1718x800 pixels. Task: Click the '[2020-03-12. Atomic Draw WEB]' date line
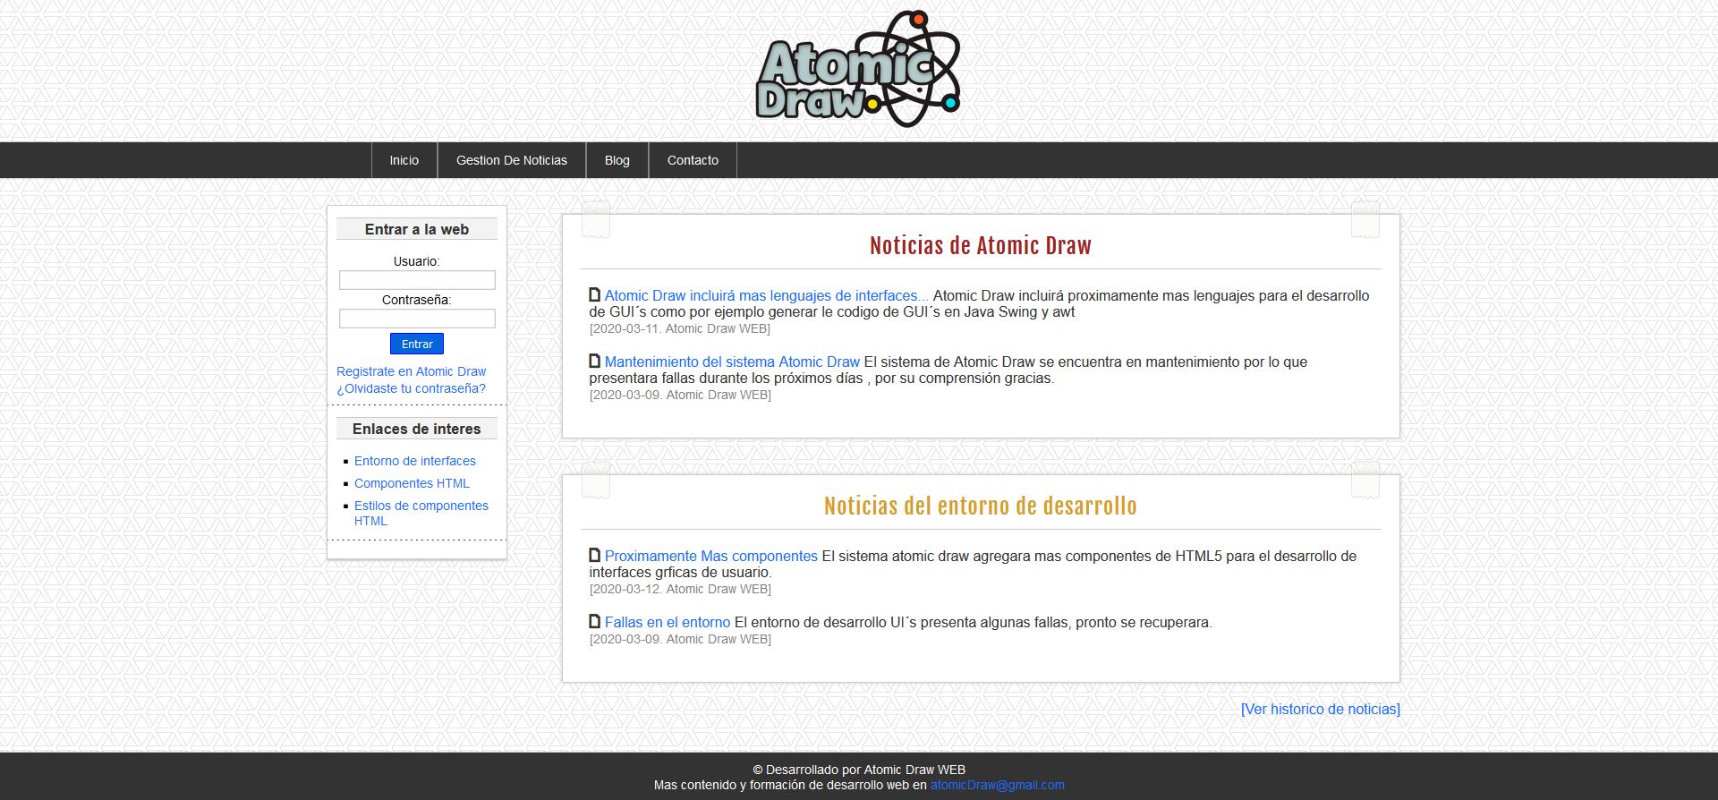[680, 589]
